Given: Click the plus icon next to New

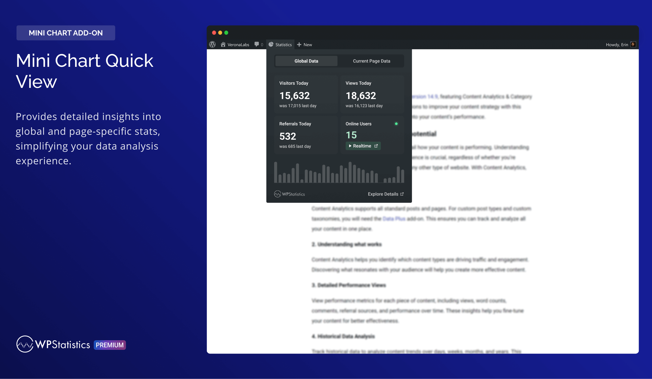Looking at the screenshot, I should click(299, 45).
